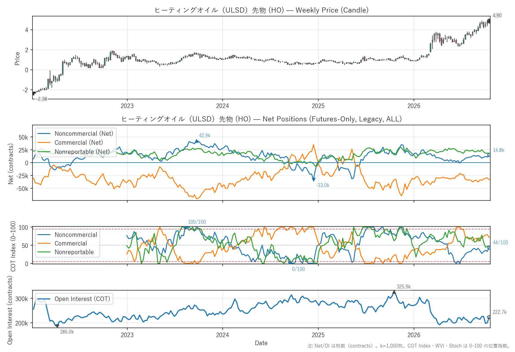Click the 2025 tick on bottom Date axis

(318, 335)
